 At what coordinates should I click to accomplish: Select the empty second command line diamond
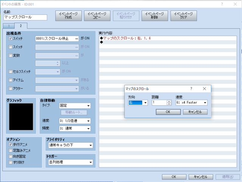101,42
